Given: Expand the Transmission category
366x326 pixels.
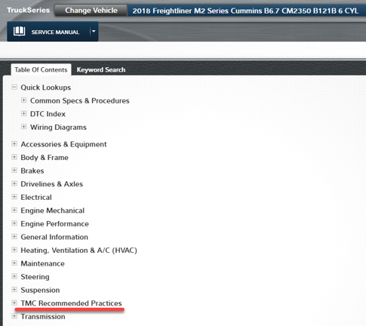Looking at the screenshot, I should tap(14, 316).
